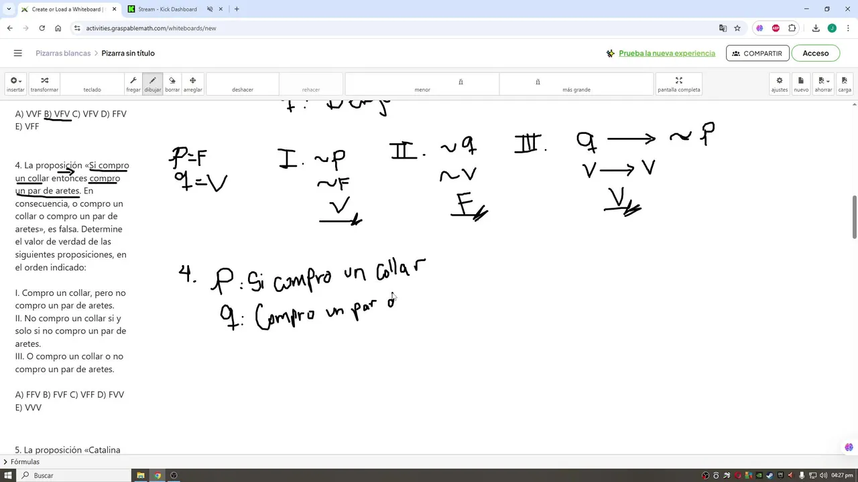The image size is (858, 482).
Task: Go to the browser home page
Action: click(58, 28)
